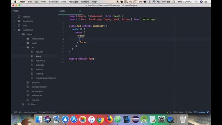This screenshot has height=125, width=222.
Task: Open README.md file
Action: coord(37,96)
